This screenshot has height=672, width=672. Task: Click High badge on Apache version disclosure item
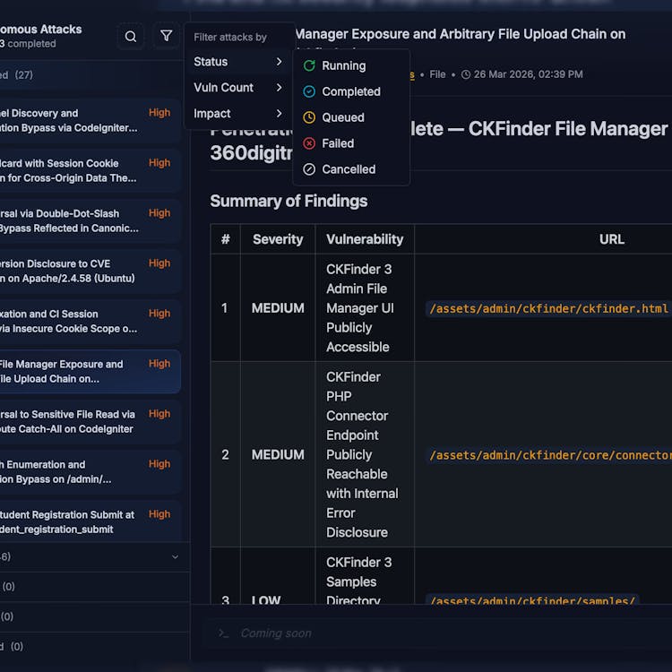pyautogui.click(x=159, y=263)
